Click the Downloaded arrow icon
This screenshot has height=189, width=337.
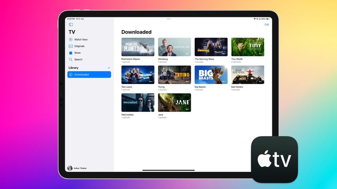click(x=71, y=75)
